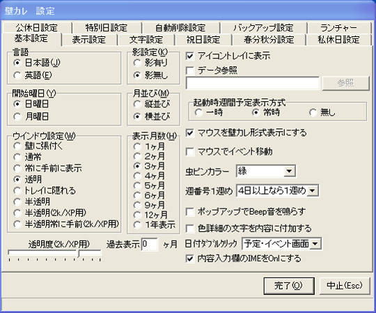Screen dimensions: 376x313
Task: Set display months to 3ヶ月
Action: (x=149, y=166)
